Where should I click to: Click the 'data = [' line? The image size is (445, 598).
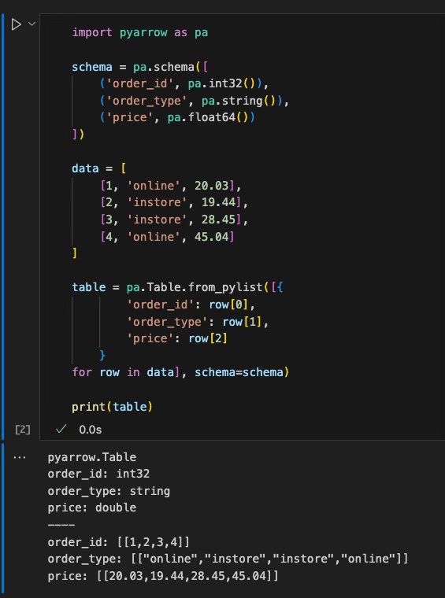tap(99, 168)
